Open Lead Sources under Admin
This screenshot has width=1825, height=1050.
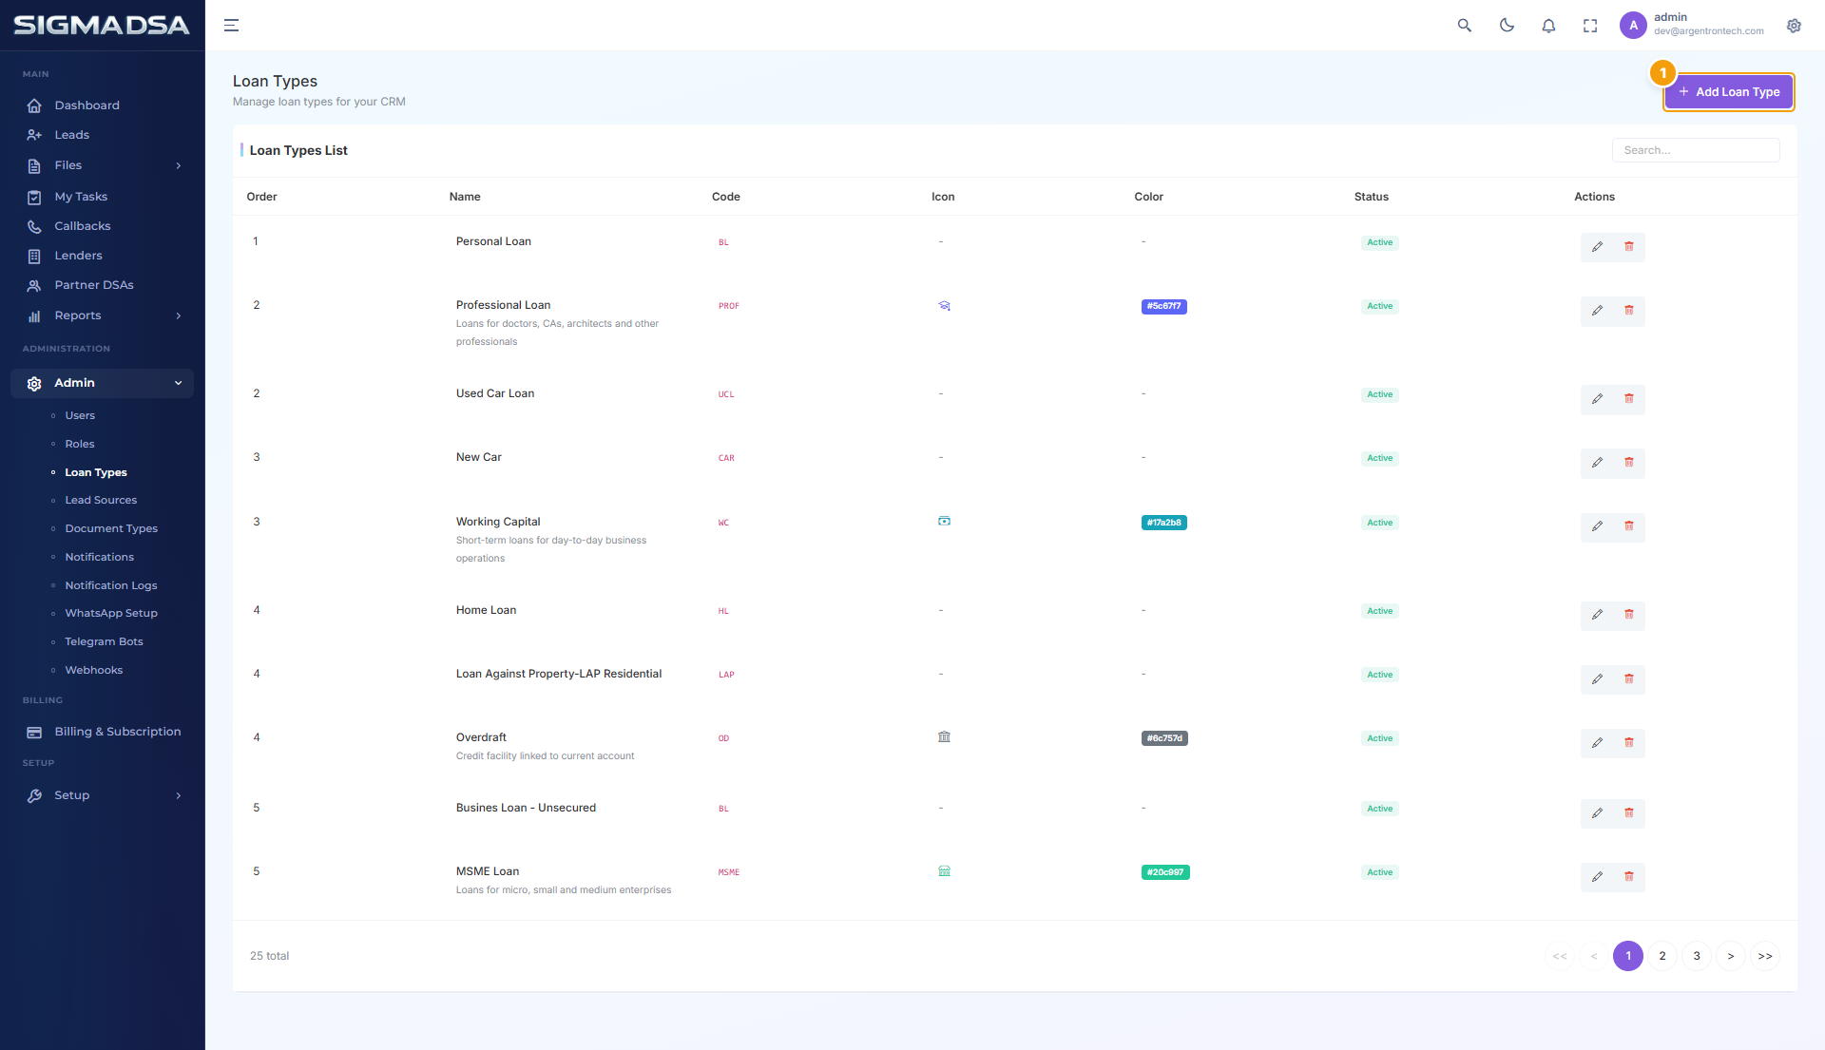click(101, 500)
